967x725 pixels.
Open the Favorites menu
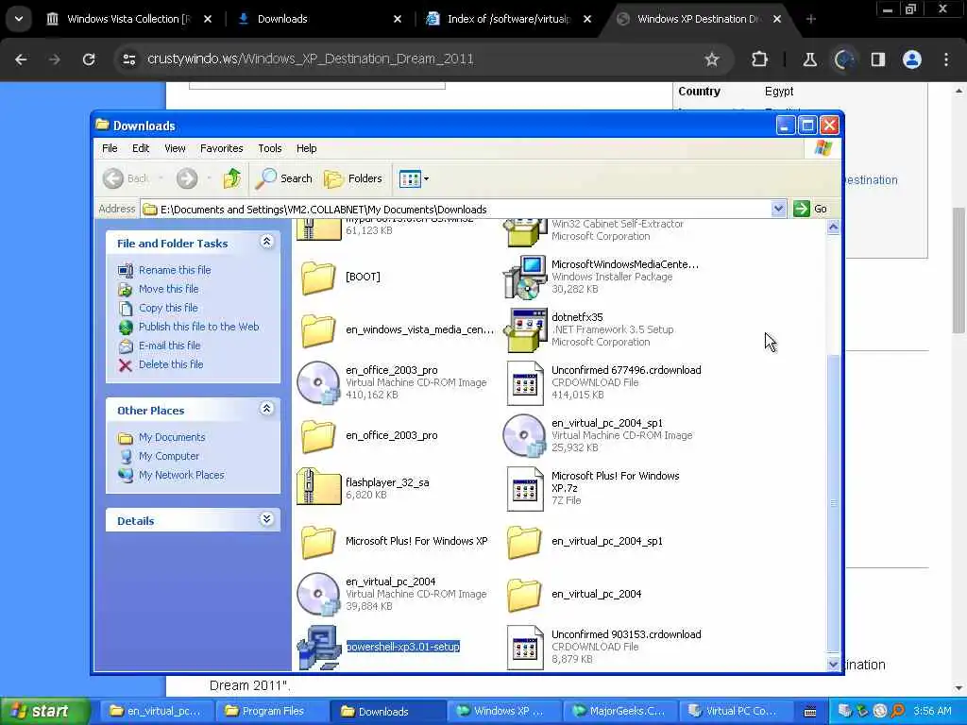coord(221,148)
